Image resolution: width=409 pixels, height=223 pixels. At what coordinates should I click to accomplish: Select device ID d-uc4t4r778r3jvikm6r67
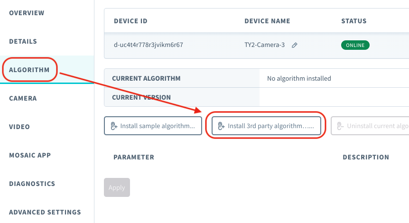coord(149,46)
